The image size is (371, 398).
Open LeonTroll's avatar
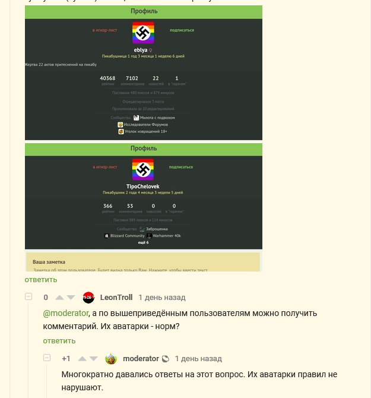tap(88, 298)
